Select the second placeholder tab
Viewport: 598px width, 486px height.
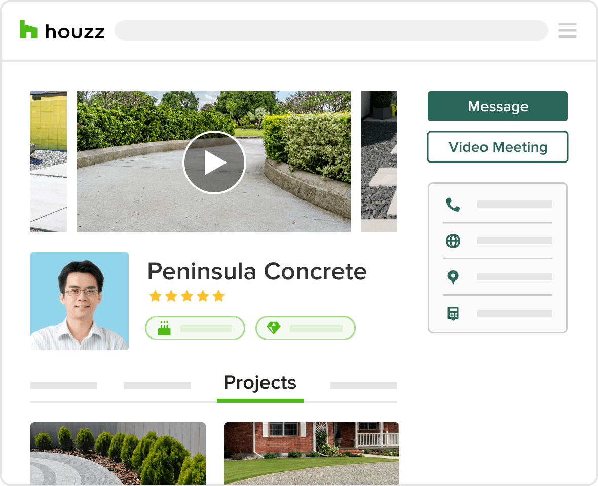(x=157, y=385)
